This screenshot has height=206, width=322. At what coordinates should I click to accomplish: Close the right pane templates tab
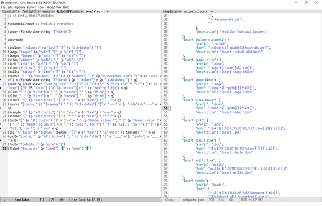[x=180, y=11]
